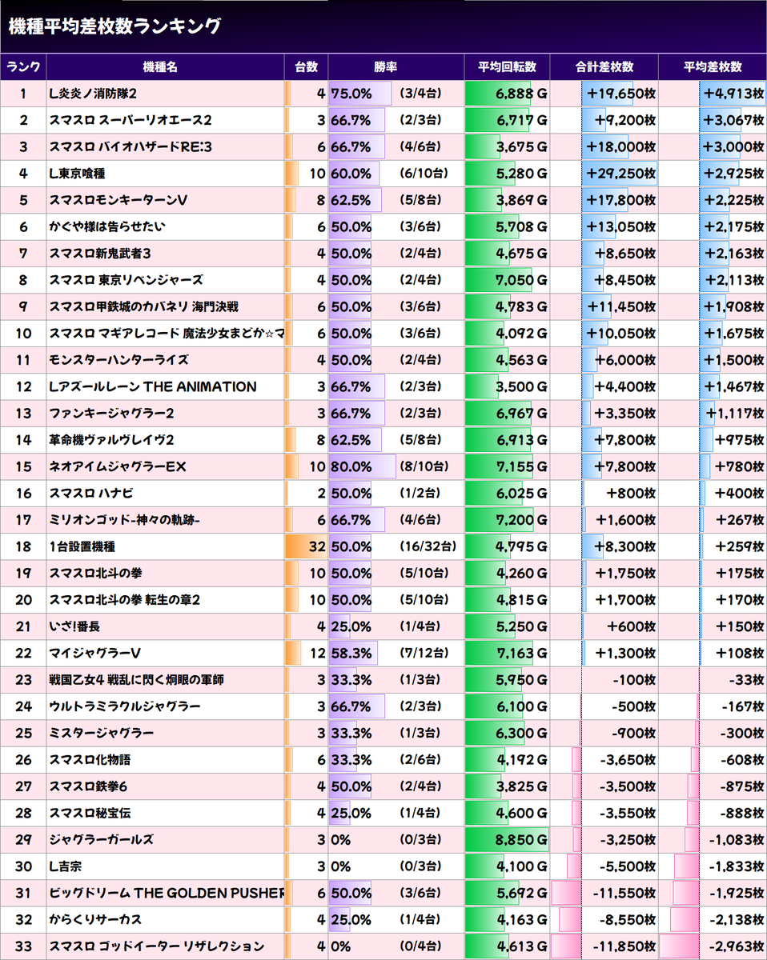Click the (16/32台) win count text
The width and height of the screenshot is (767, 960).
(x=428, y=547)
